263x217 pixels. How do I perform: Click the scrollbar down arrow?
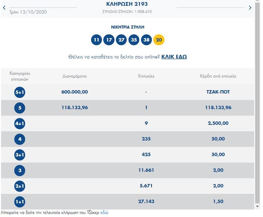(257, 206)
